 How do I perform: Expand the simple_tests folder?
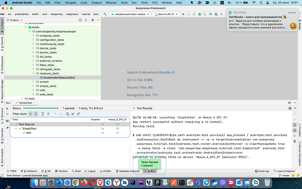tap(33, 86)
